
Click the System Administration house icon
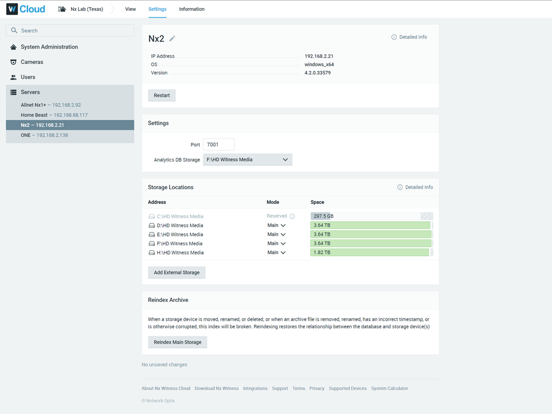(13, 47)
